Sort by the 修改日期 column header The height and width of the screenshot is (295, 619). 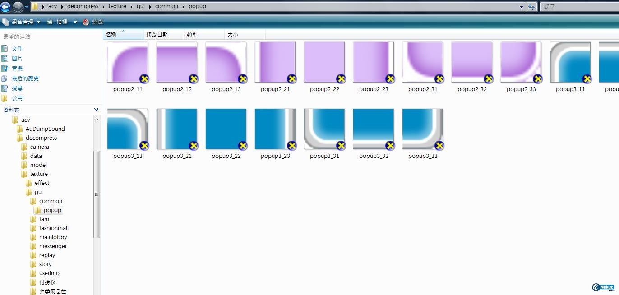(164, 34)
